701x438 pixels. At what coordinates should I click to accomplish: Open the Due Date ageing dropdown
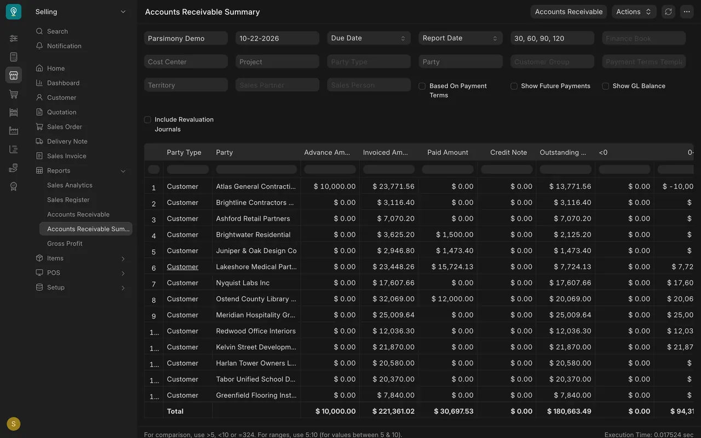(x=369, y=38)
